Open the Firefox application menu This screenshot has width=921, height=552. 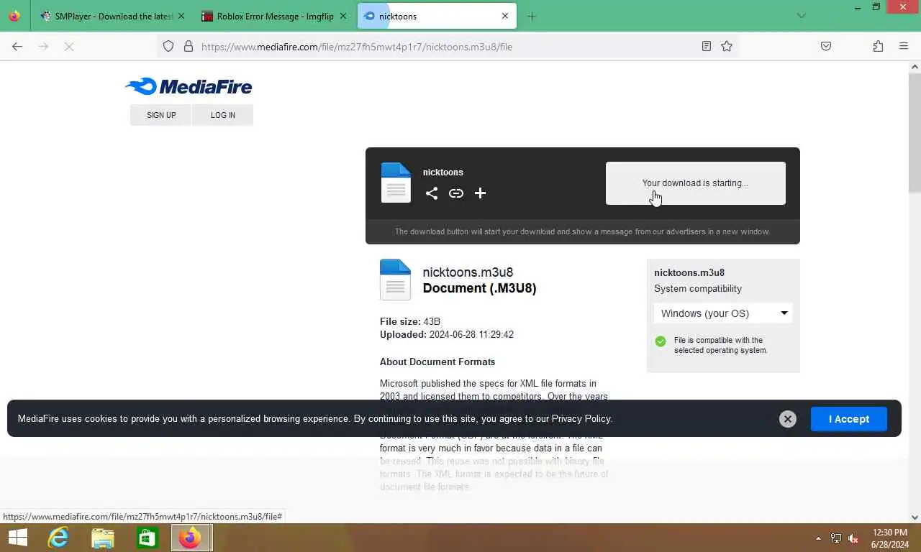[904, 47]
